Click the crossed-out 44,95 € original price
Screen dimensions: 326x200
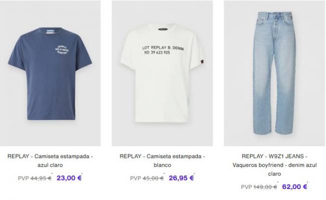41,178
